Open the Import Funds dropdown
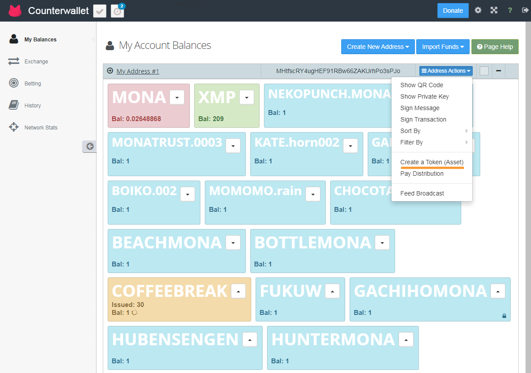This screenshot has width=531, height=373. coord(443,47)
